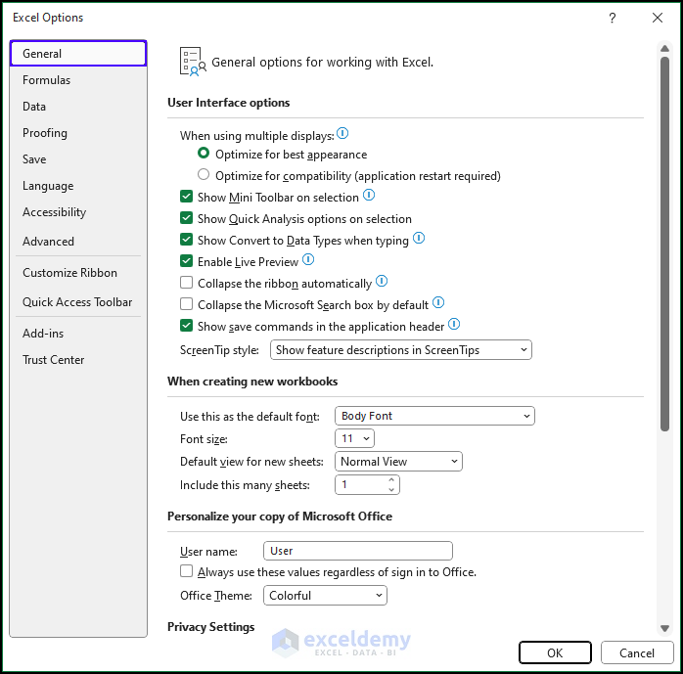Click the info icon beside multiple displays label
The width and height of the screenshot is (683, 674).
(x=342, y=133)
